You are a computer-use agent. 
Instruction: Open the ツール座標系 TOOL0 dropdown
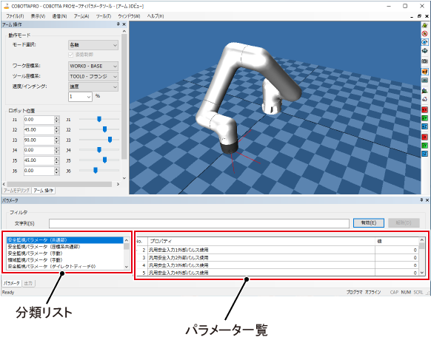click(93, 77)
